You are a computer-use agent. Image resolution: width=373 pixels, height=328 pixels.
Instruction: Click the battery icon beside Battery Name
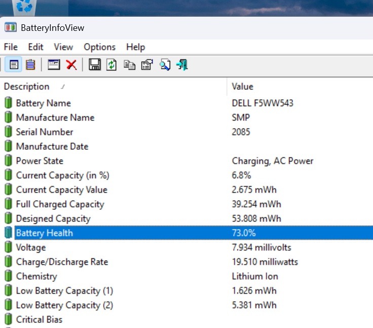click(x=8, y=103)
